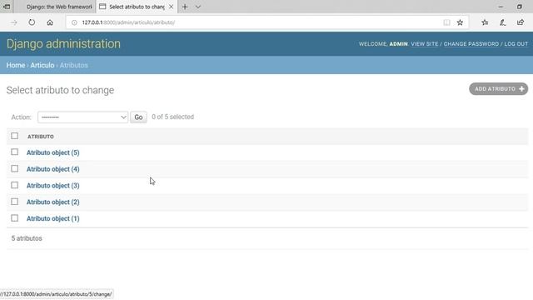Go to Articulo breadcrumb

[x=42, y=65]
